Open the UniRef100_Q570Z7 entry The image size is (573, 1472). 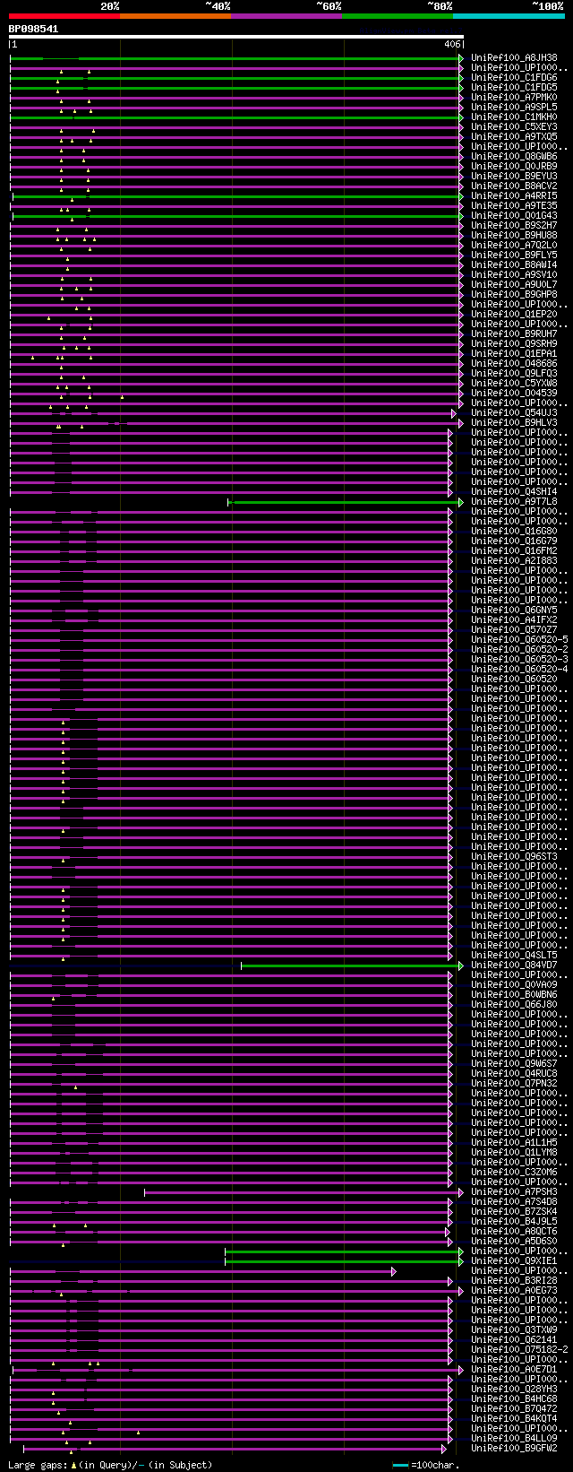click(514, 630)
